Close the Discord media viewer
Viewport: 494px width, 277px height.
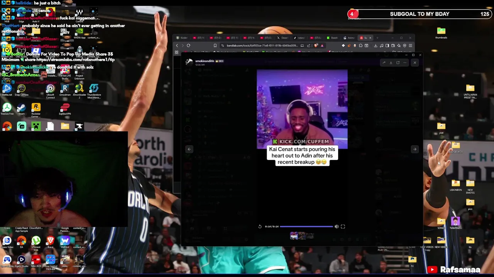tap(415, 63)
